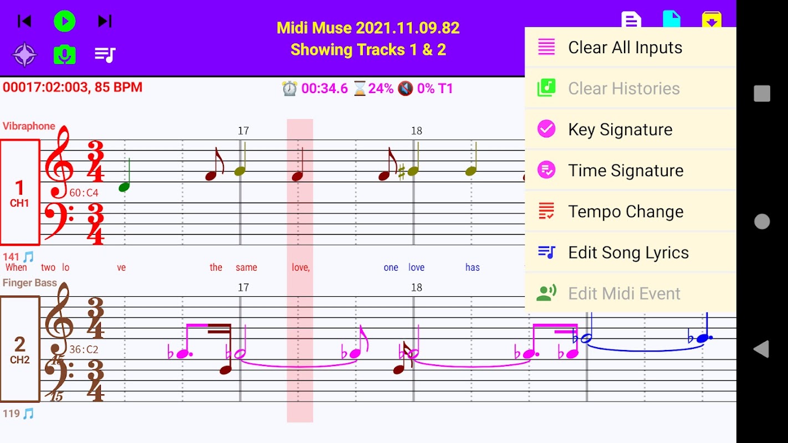This screenshot has width=788, height=443.
Task: Click the blue lyric word 'one'
Action: coord(391,268)
